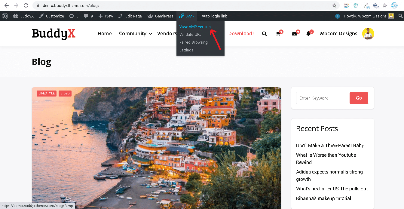Click the first browser extension icon

(346, 5)
